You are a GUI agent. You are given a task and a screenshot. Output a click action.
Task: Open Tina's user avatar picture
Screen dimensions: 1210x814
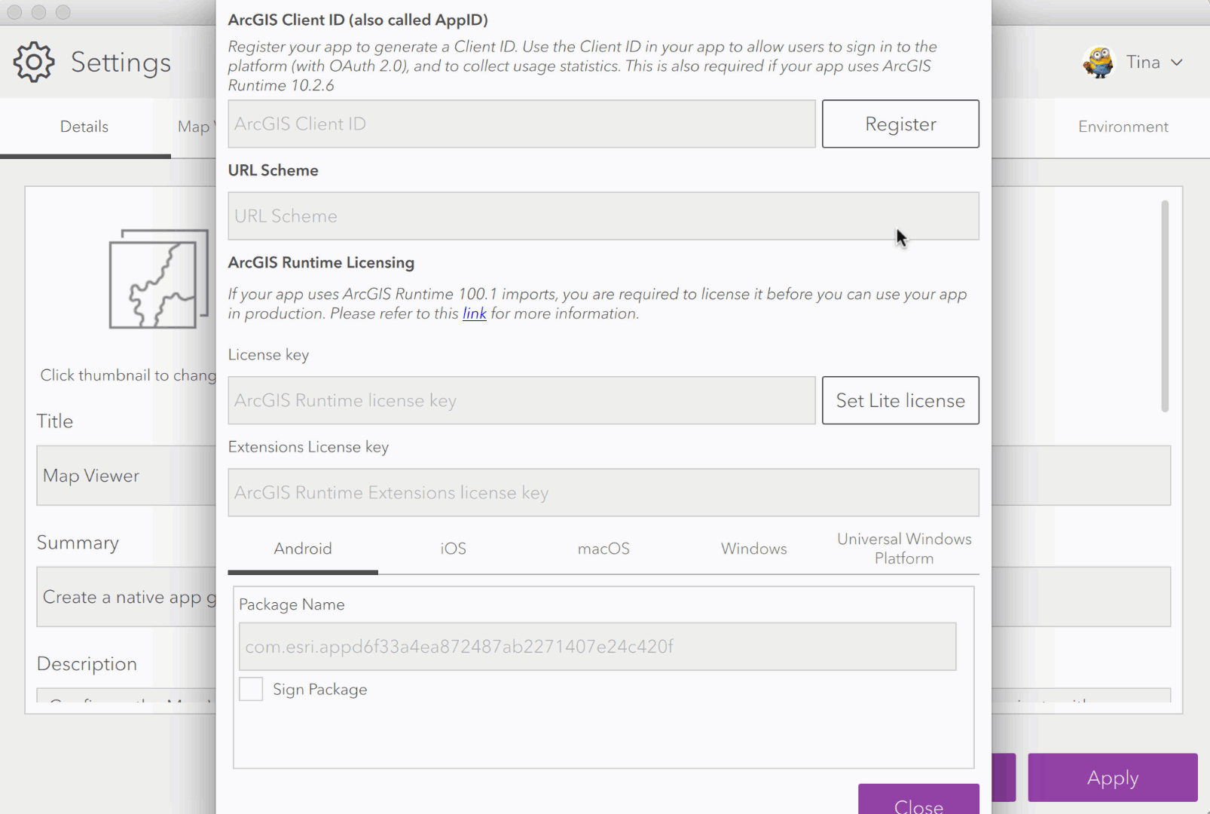pos(1098,62)
